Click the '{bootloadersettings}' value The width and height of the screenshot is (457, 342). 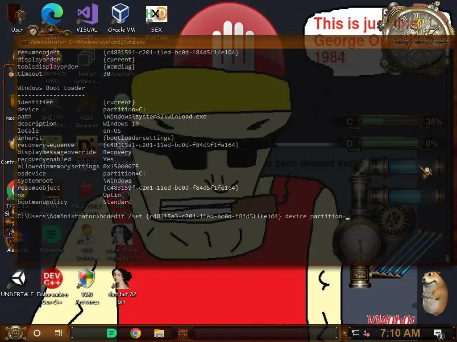(x=138, y=138)
